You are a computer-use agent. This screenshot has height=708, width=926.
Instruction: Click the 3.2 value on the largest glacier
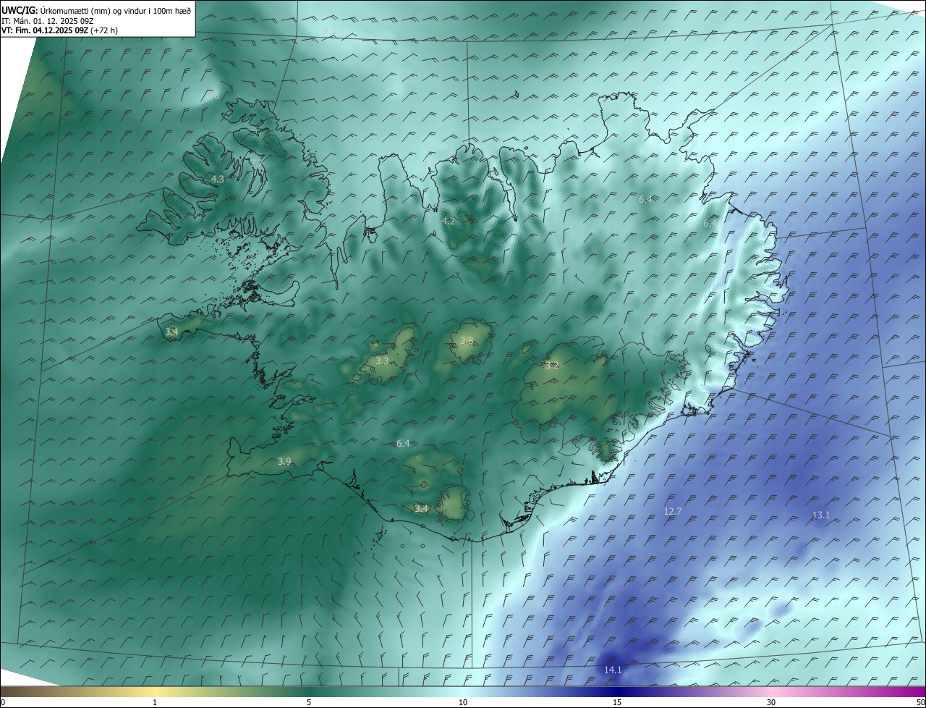pos(553,366)
